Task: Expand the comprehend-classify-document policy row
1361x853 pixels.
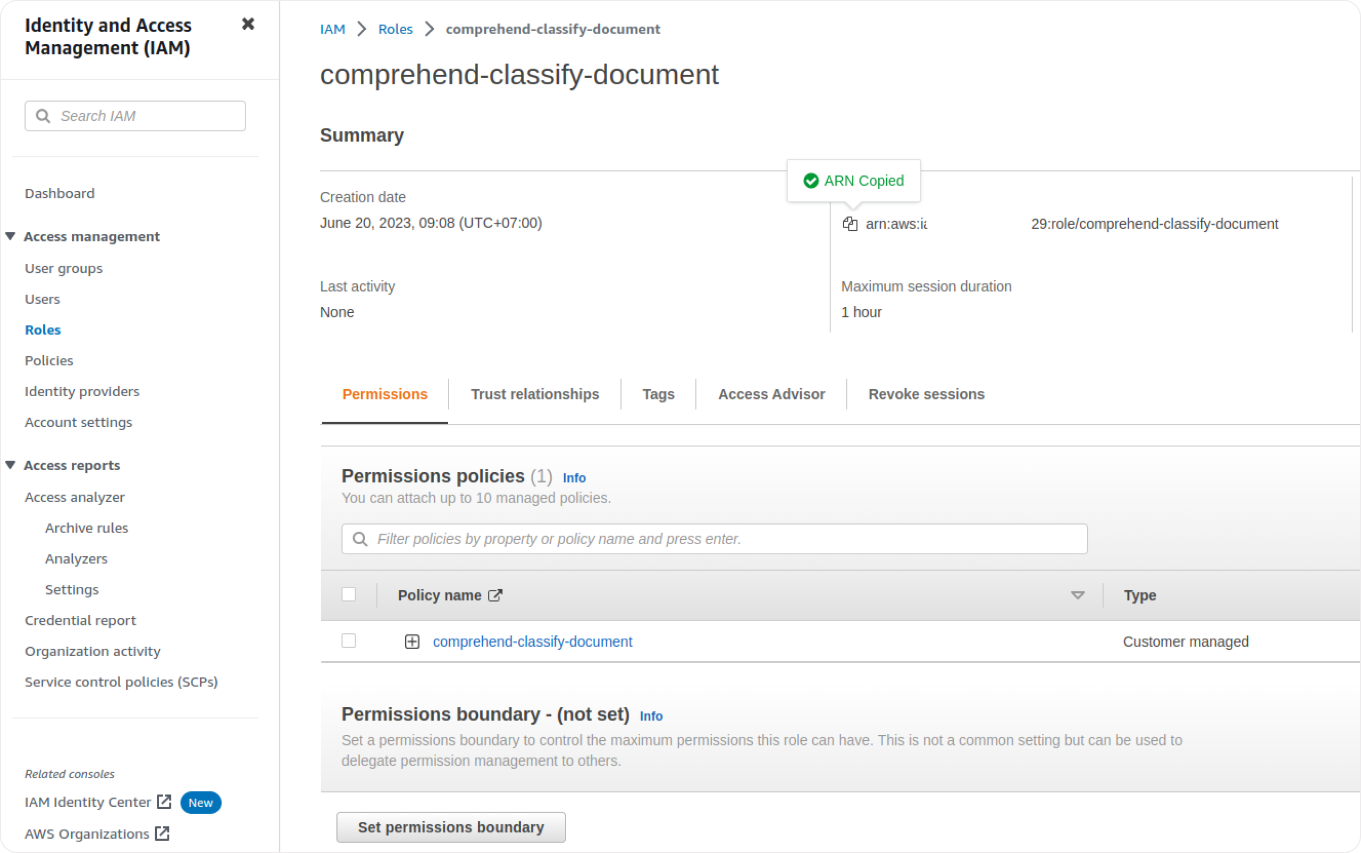Action: click(411, 641)
